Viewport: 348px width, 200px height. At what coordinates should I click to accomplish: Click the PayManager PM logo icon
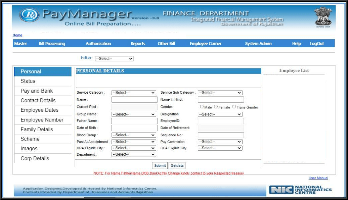(x=29, y=15)
